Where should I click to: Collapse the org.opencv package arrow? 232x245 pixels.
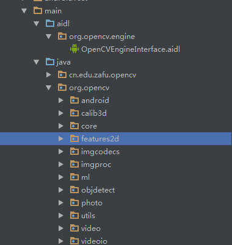tap(49, 88)
